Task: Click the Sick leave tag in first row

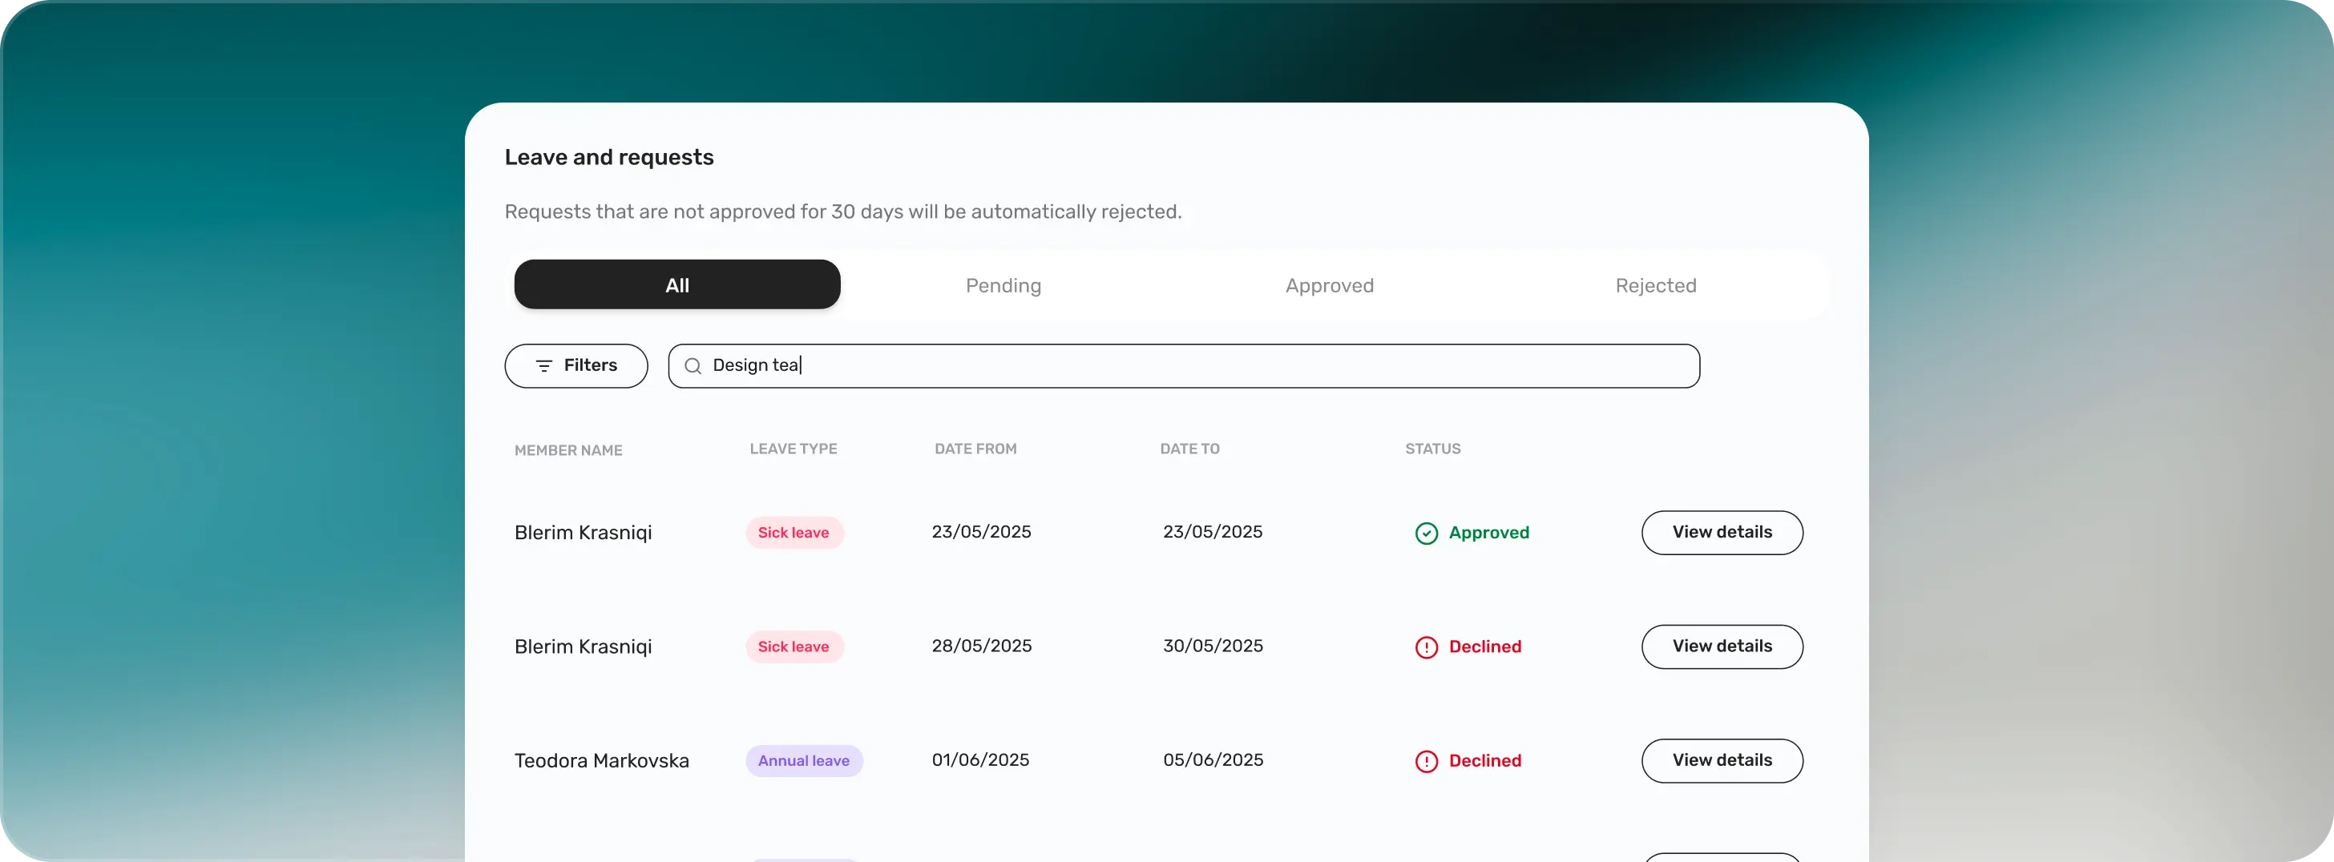Action: [793, 533]
